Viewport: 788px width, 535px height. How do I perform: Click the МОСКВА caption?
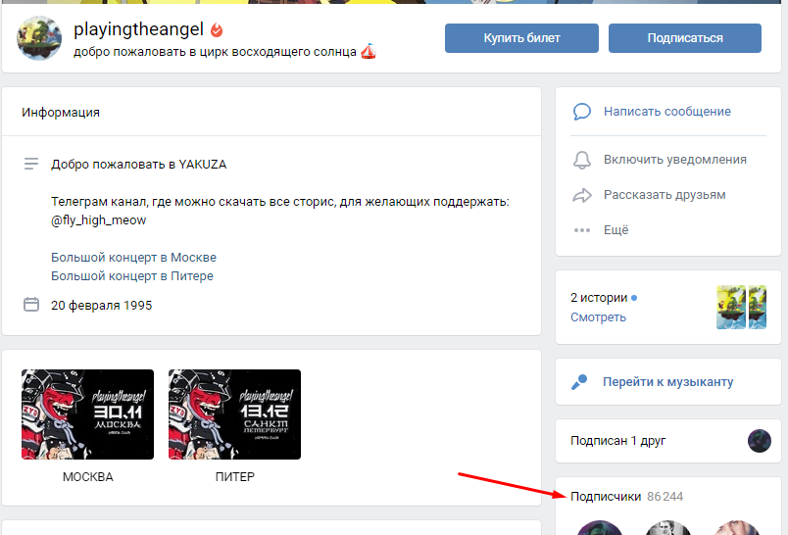[88, 477]
